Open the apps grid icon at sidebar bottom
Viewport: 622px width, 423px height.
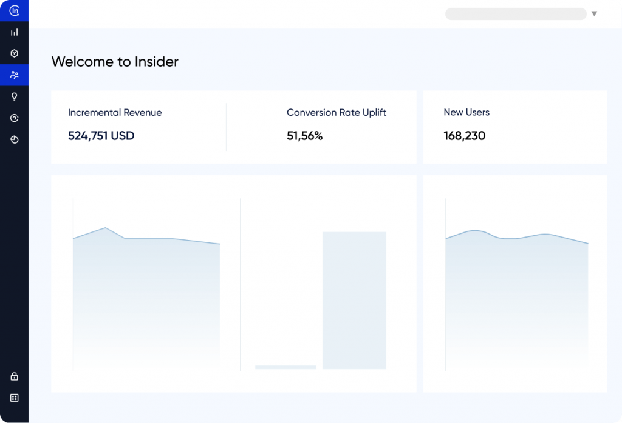pos(13,398)
